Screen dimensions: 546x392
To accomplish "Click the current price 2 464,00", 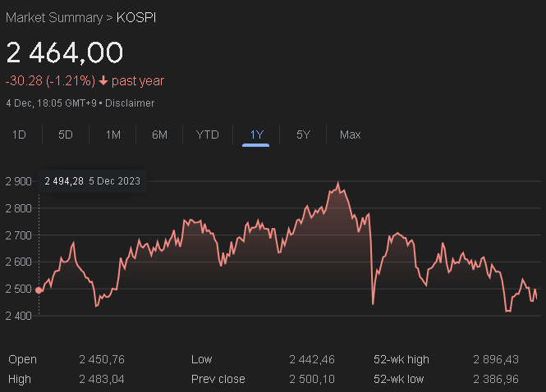I will [65, 52].
